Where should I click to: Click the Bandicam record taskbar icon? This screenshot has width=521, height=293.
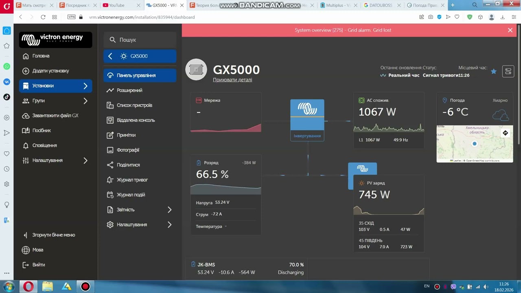click(85, 286)
